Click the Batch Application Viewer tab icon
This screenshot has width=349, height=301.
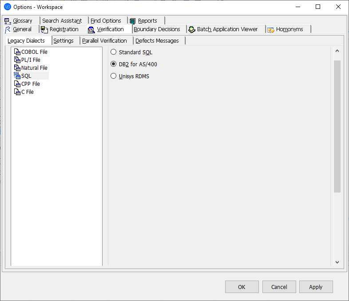click(x=192, y=29)
